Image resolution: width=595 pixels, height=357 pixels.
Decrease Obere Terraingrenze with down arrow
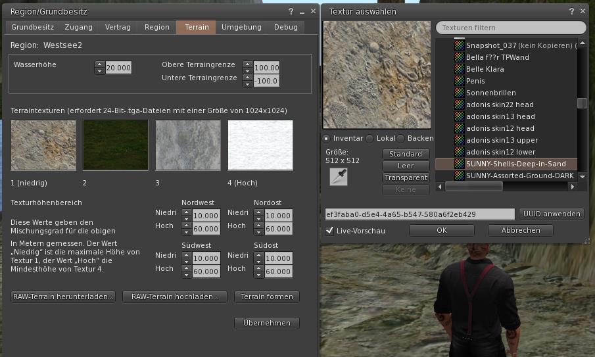tap(248, 71)
